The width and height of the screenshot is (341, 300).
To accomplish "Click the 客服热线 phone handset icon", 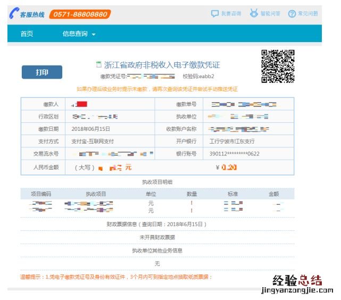I will pyautogui.click(x=13, y=14).
